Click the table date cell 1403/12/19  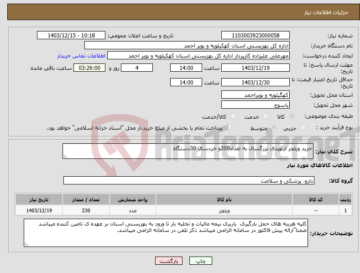(39, 210)
